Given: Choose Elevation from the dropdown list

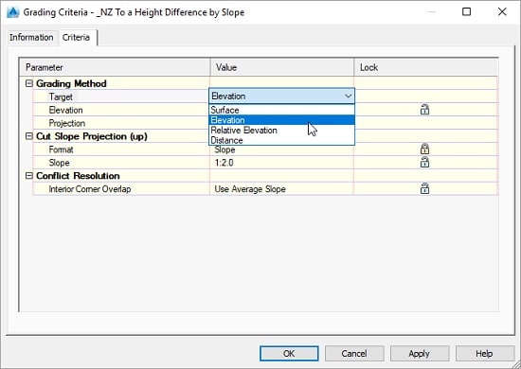Looking at the screenshot, I should coord(281,120).
